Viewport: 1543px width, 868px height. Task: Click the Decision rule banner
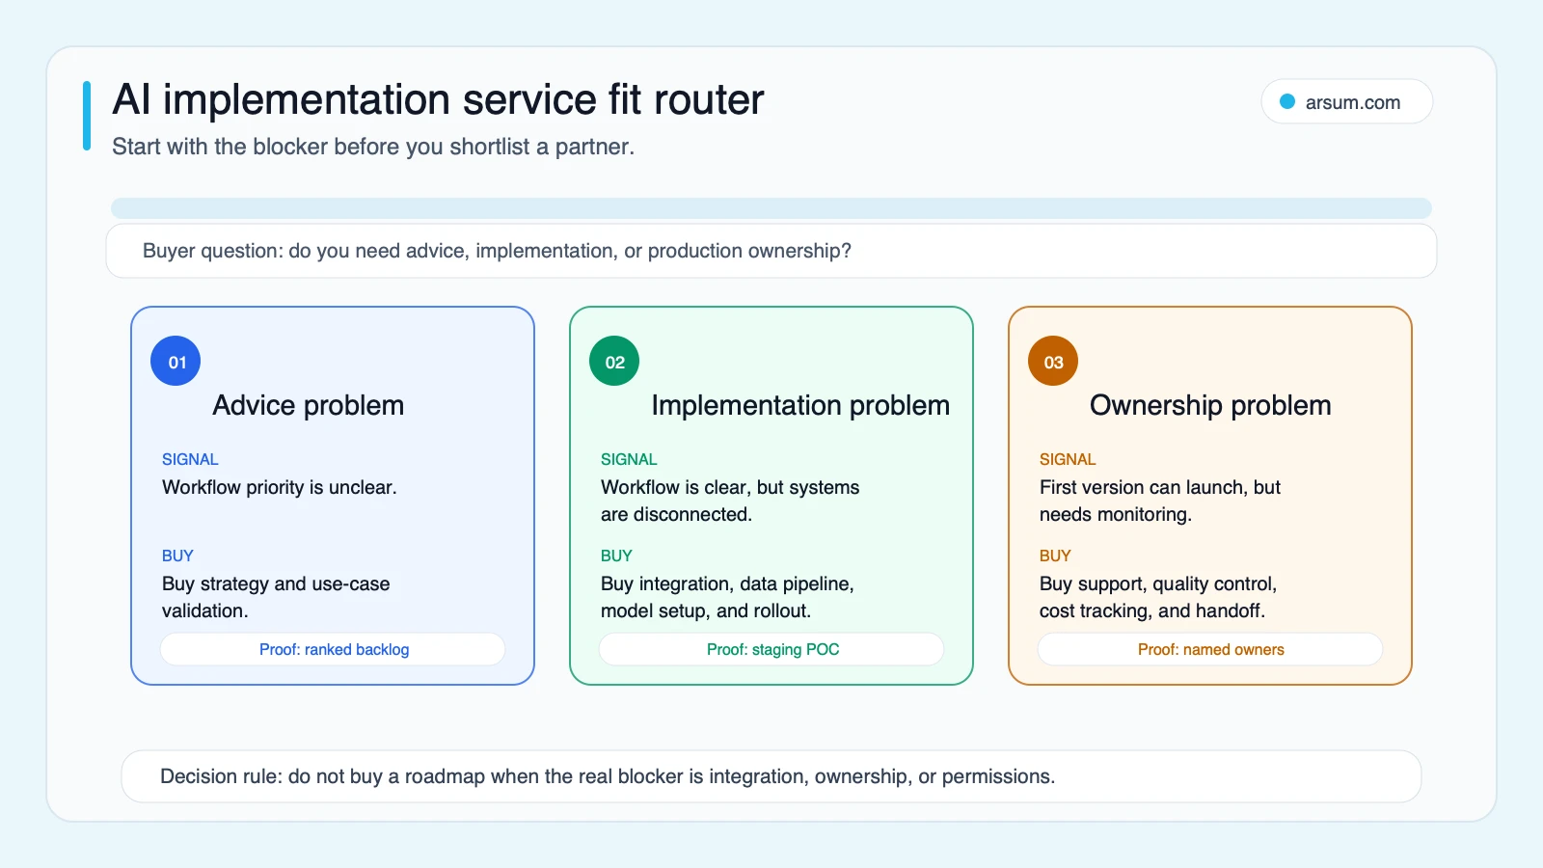click(771, 776)
